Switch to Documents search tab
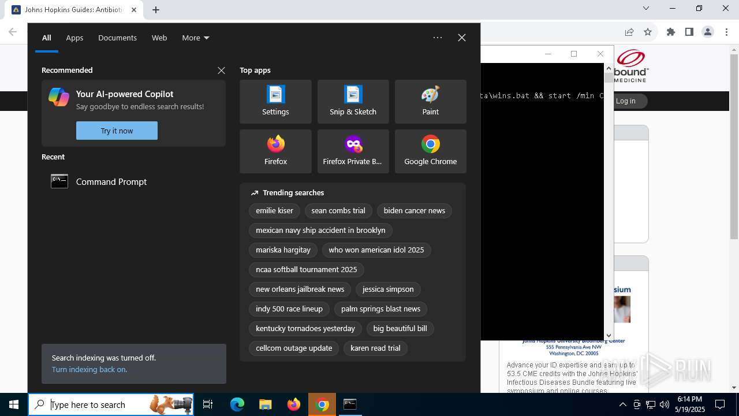The width and height of the screenshot is (739, 416). 117,38
